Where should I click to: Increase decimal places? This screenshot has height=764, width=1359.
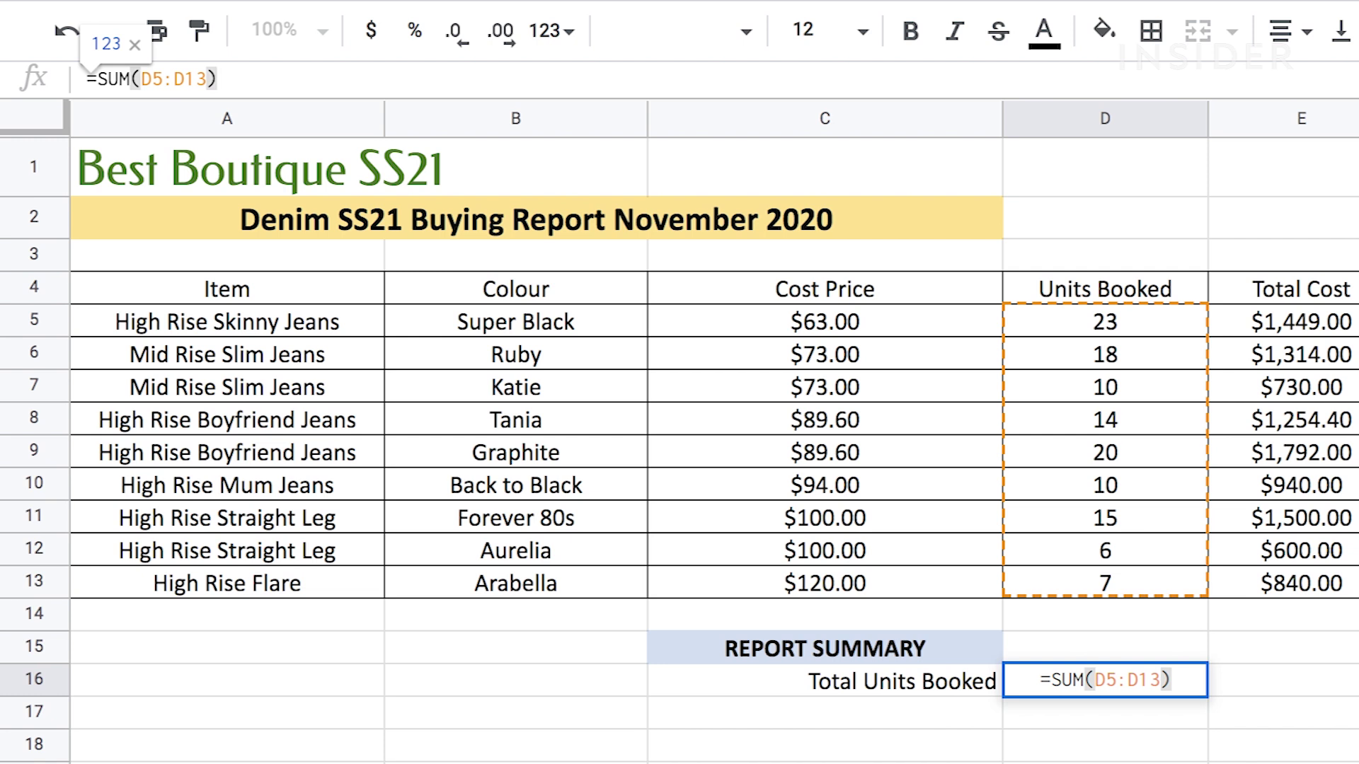[500, 32]
